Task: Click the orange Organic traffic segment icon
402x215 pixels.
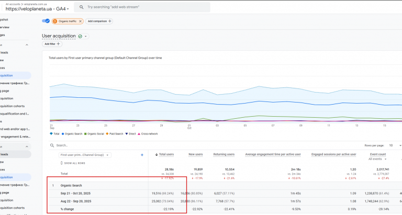Action: coord(54,21)
